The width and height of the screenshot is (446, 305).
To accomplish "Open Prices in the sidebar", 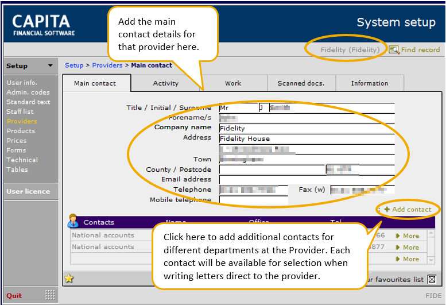I will click(x=17, y=141).
